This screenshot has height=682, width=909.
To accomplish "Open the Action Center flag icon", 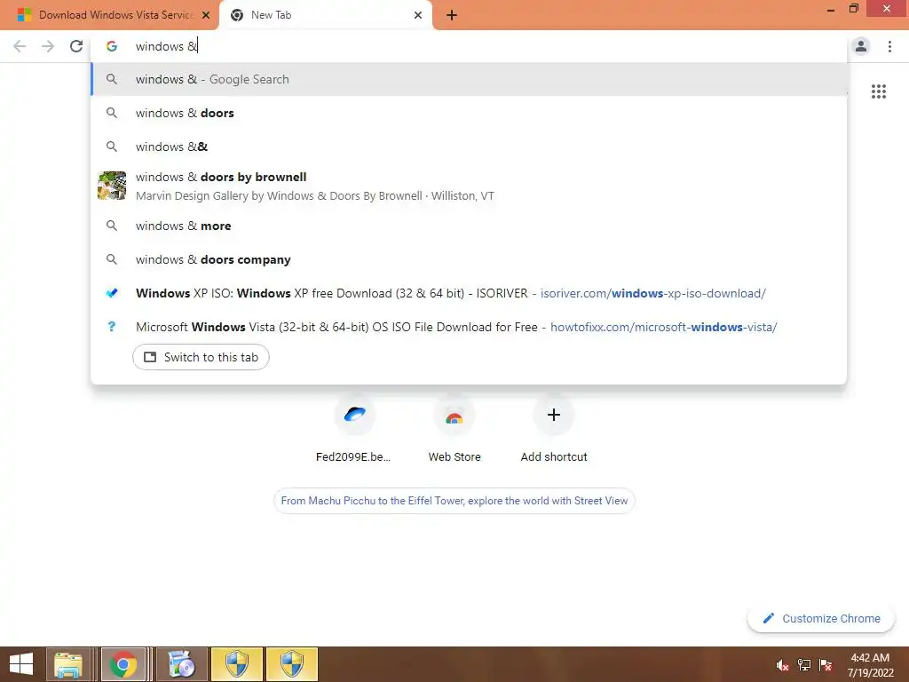I will [x=826, y=665].
